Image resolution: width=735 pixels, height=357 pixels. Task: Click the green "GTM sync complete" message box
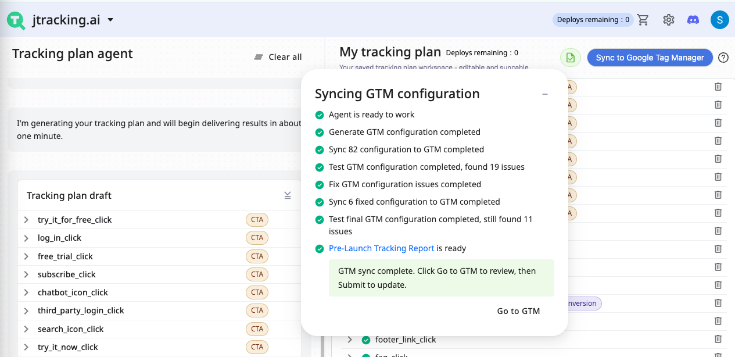tap(442, 278)
